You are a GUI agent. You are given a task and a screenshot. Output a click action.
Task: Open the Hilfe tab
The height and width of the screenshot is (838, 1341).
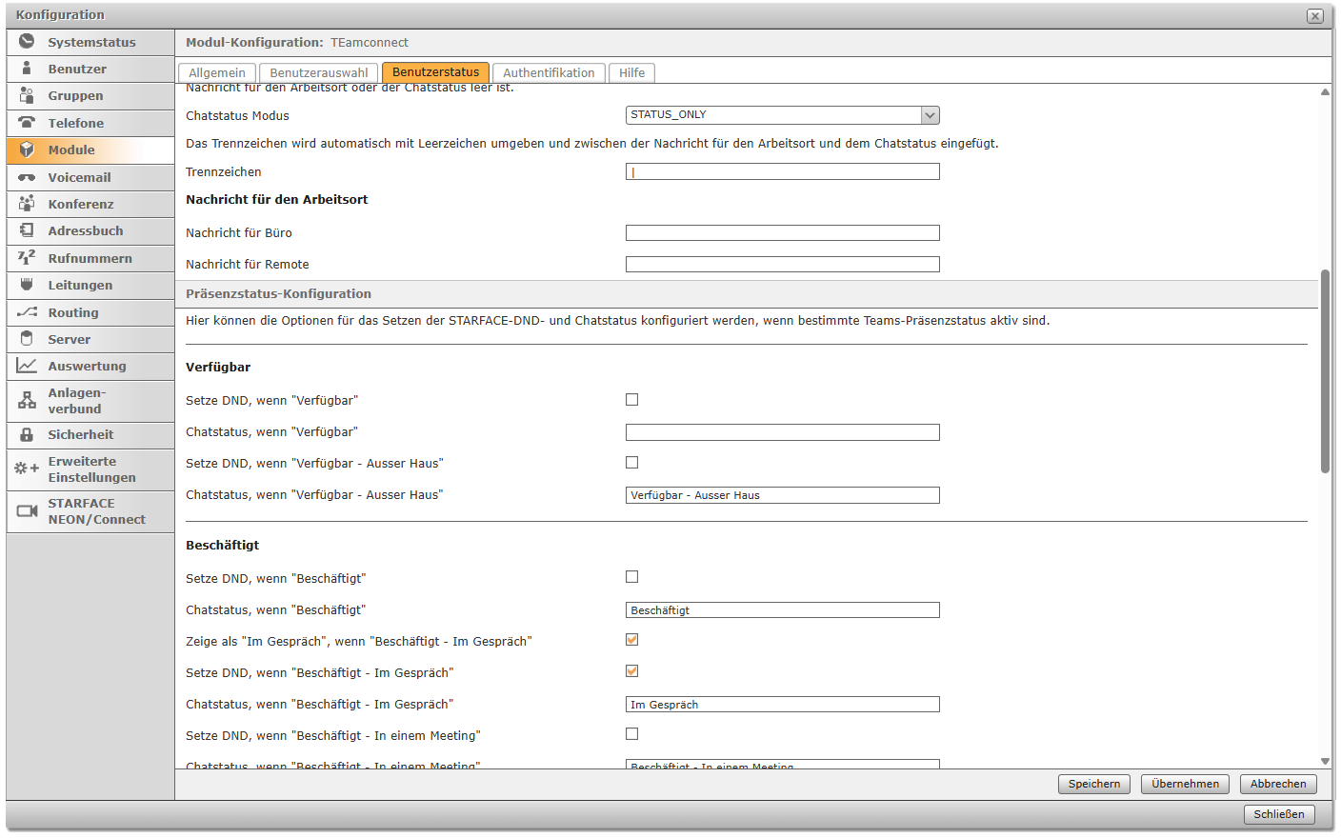(x=632, y=73)
